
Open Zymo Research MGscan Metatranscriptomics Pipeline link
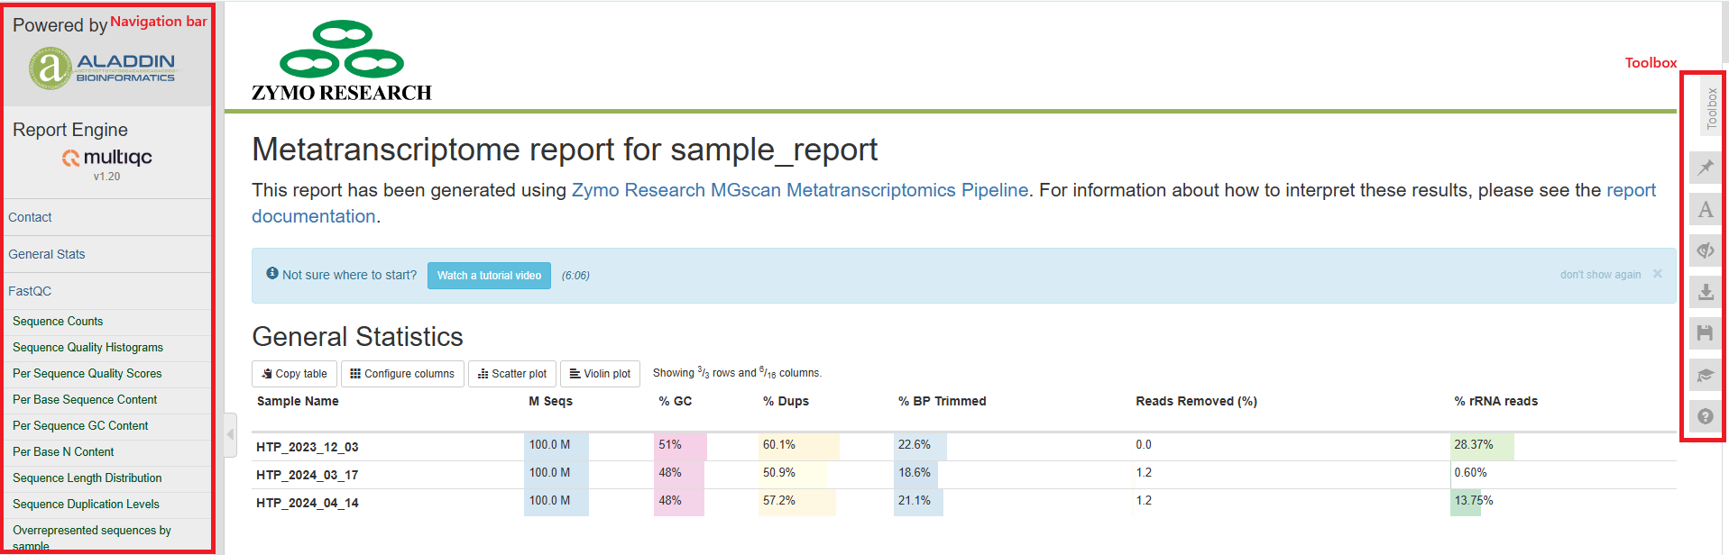click(x=800, y=190)
